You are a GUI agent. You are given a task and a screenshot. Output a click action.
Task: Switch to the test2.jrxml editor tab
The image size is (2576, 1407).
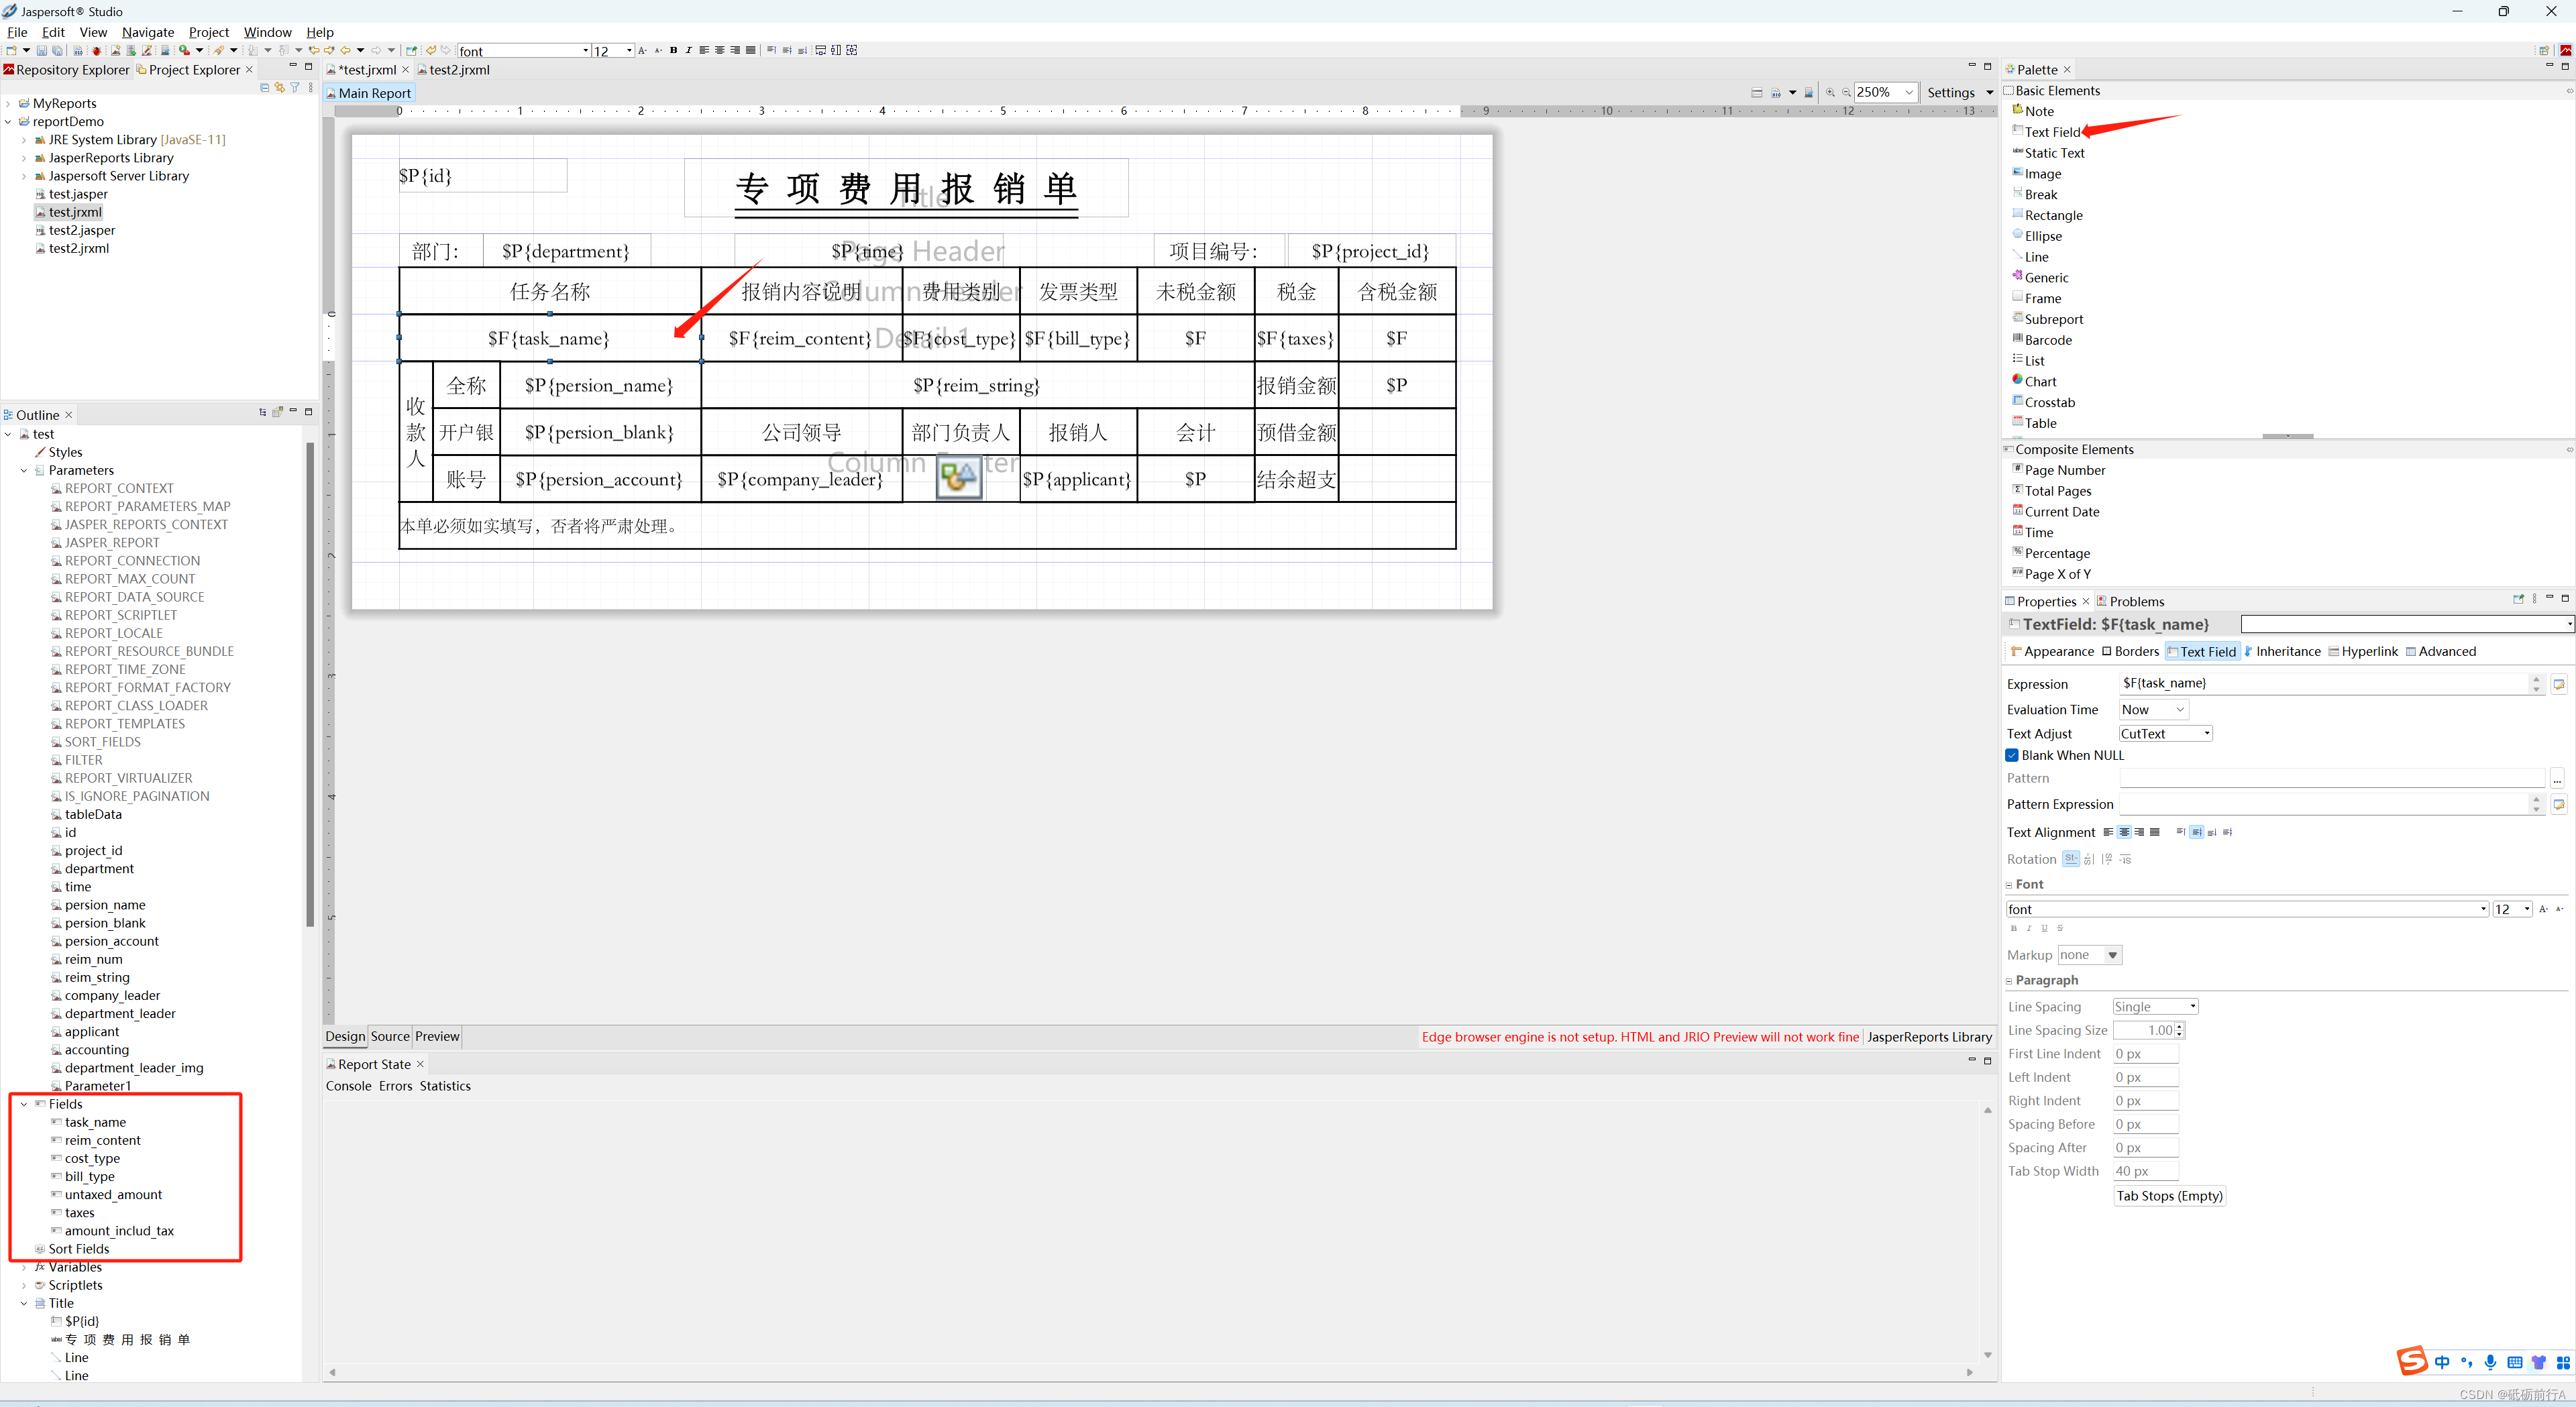click(x=453, y=70)
